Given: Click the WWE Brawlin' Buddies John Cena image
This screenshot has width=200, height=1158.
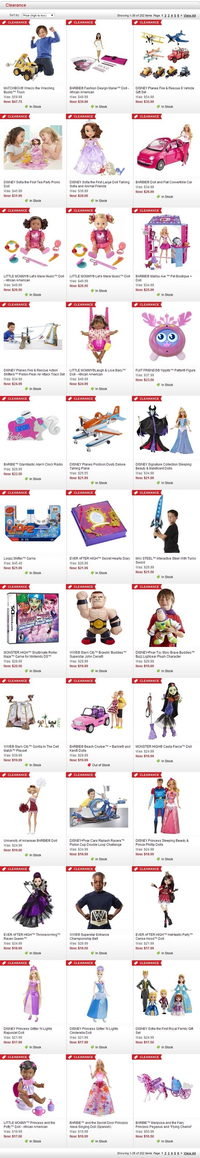Looking at the screenshot, I should 99,617.
